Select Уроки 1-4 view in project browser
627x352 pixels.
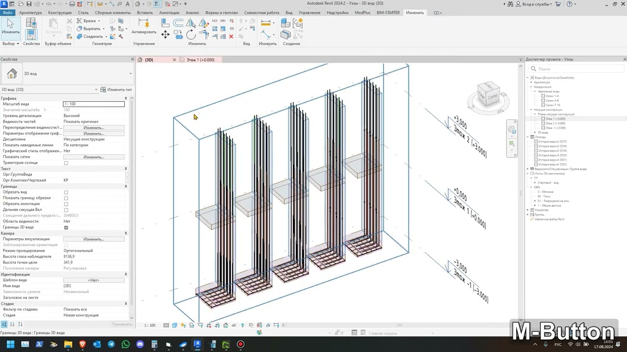coord(552,96)
